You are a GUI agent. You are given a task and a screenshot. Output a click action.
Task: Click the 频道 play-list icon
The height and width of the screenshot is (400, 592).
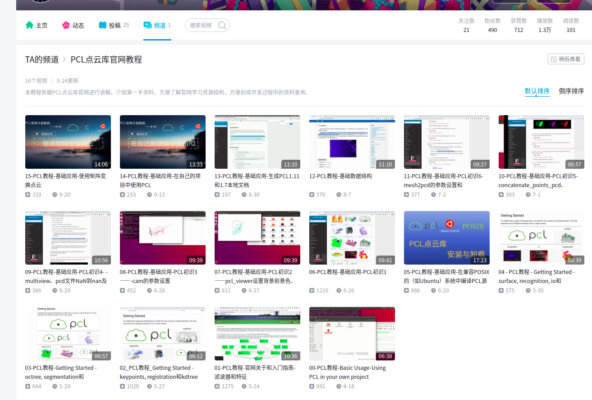[147, 25]
